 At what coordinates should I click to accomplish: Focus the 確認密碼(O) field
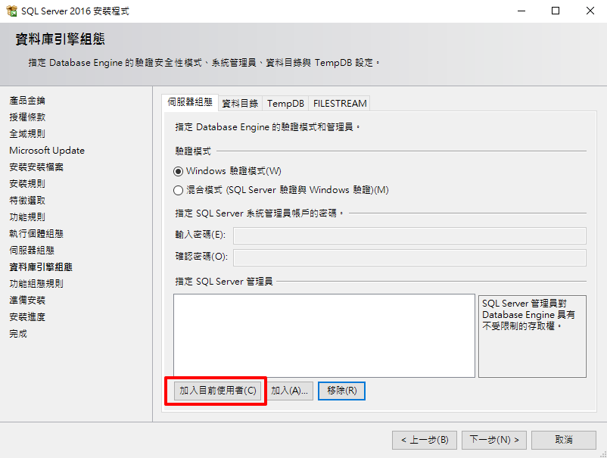409,258
